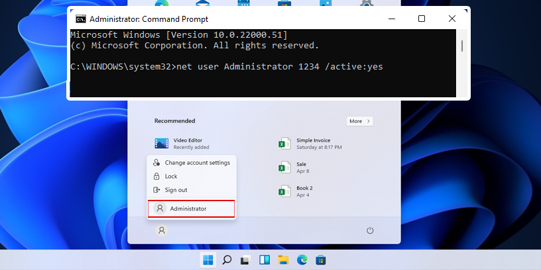Open the Book 2 Excel file
This screenshot has width=541, height=270.
295,191
